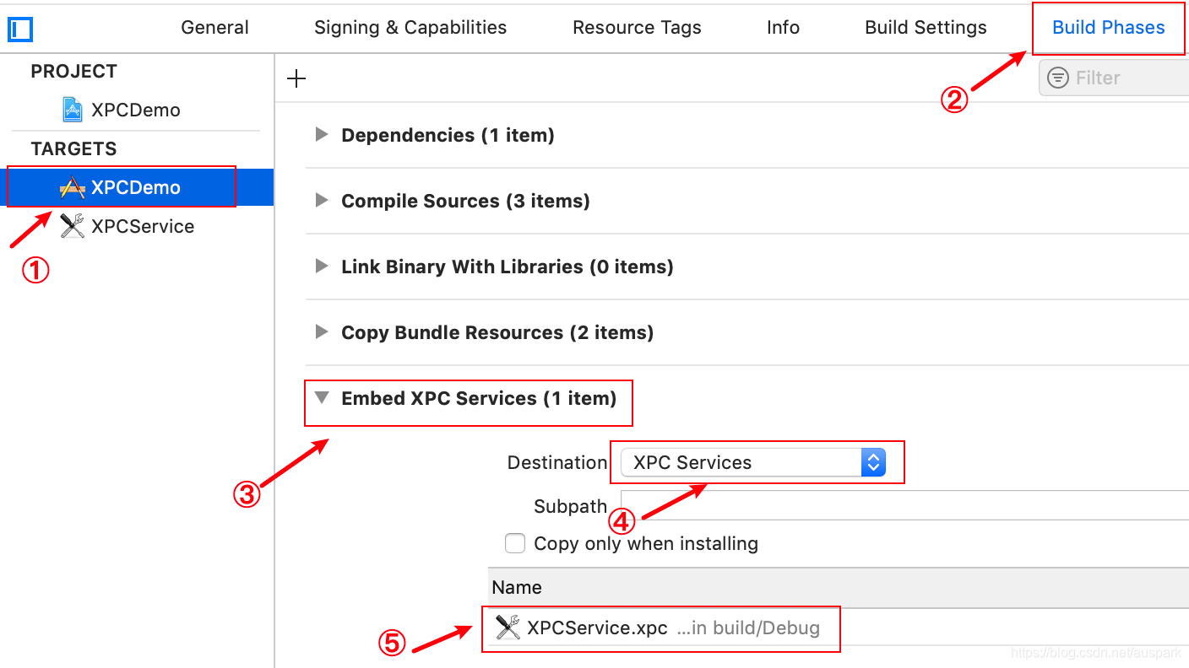This screenshot has height=668, width=1189.
Task: Click the XPCService target tools icon
Action: click(73, 226)
